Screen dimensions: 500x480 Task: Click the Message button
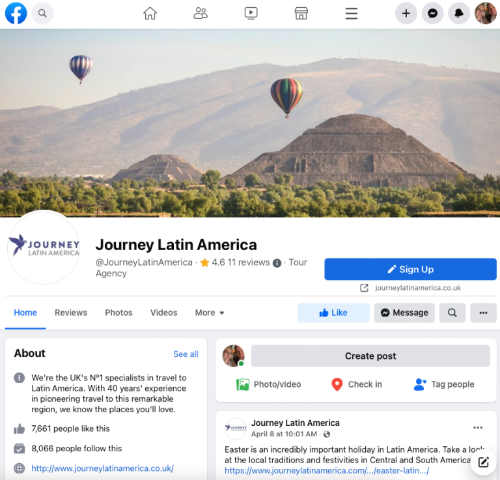(x=404, y=313)
